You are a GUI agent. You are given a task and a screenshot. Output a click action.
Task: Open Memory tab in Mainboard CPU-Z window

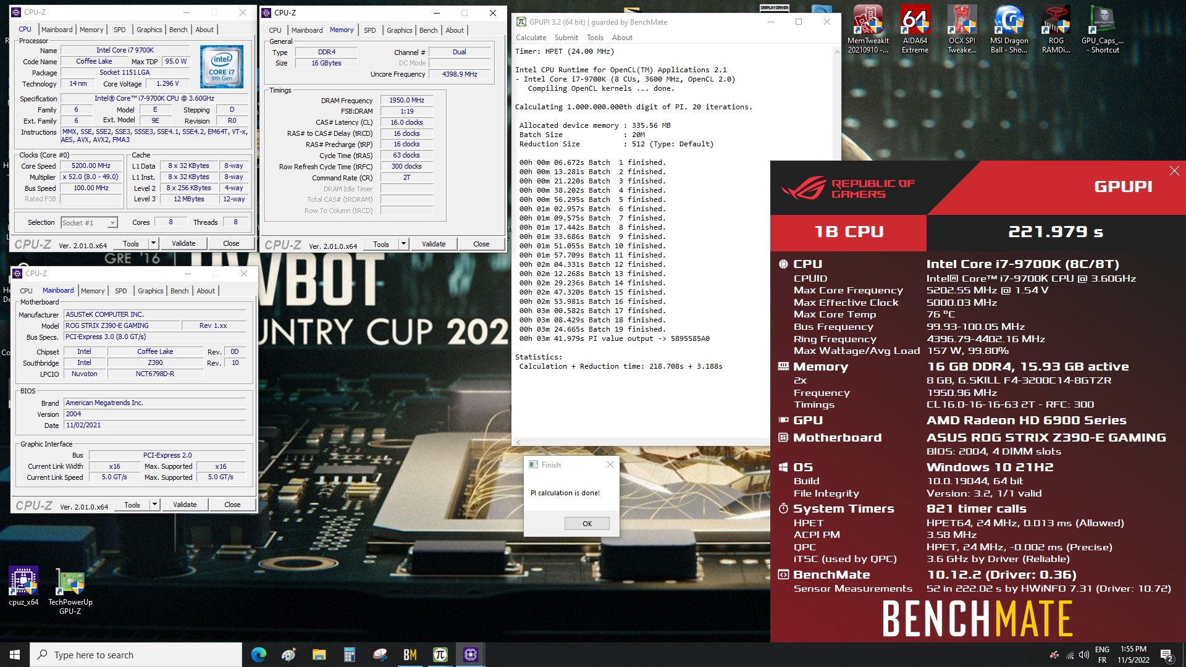tap(93, 291)
